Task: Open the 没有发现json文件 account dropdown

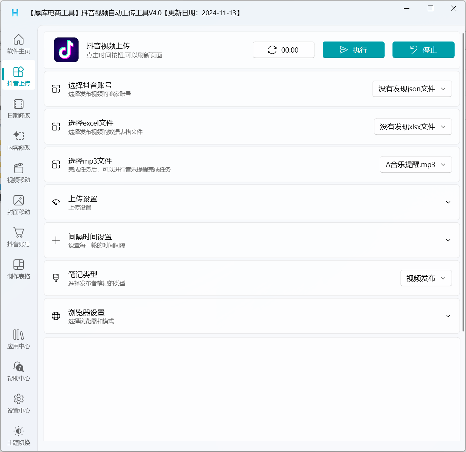Action: (x=412, y=89)
